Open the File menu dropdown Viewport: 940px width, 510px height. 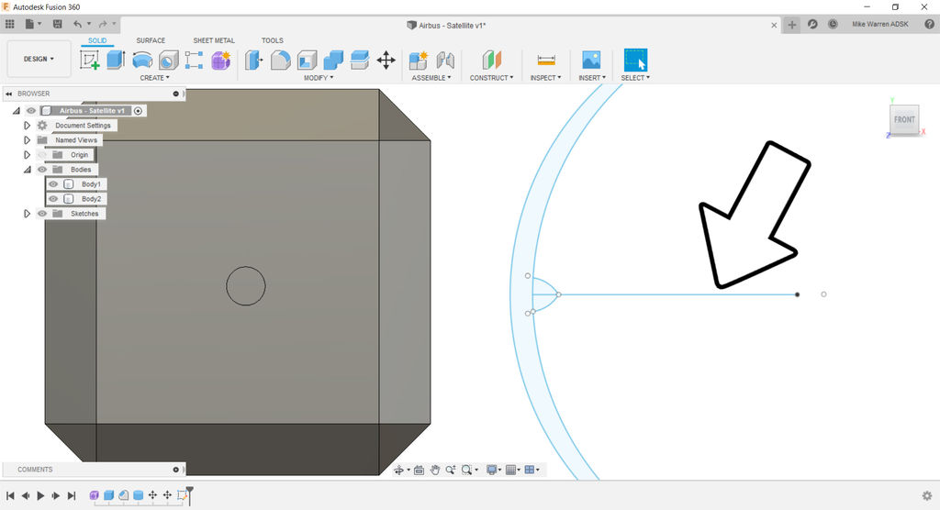click(x=34, y=24)
